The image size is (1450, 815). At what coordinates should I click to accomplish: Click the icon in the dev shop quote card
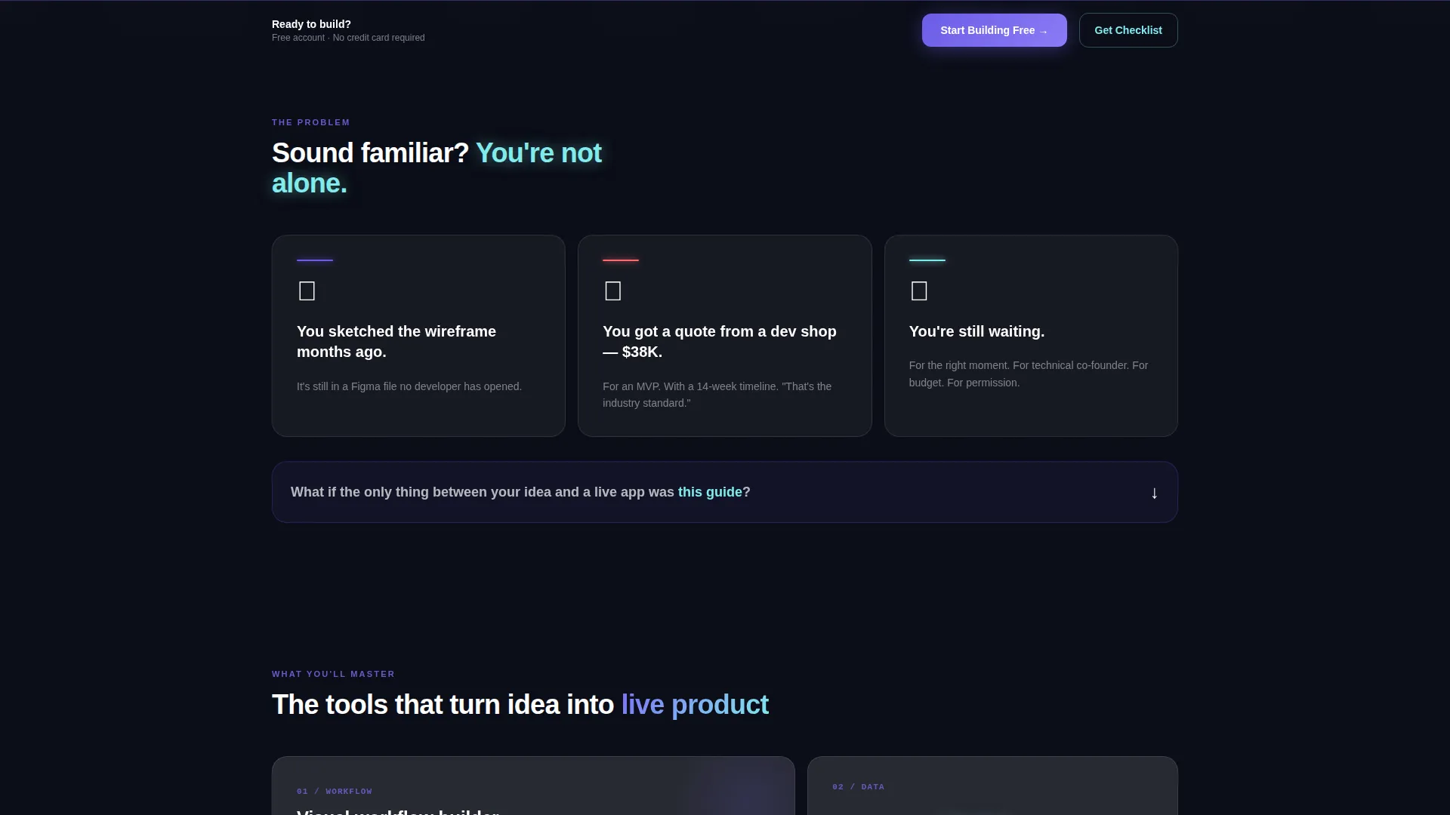[x=613, y=291]
